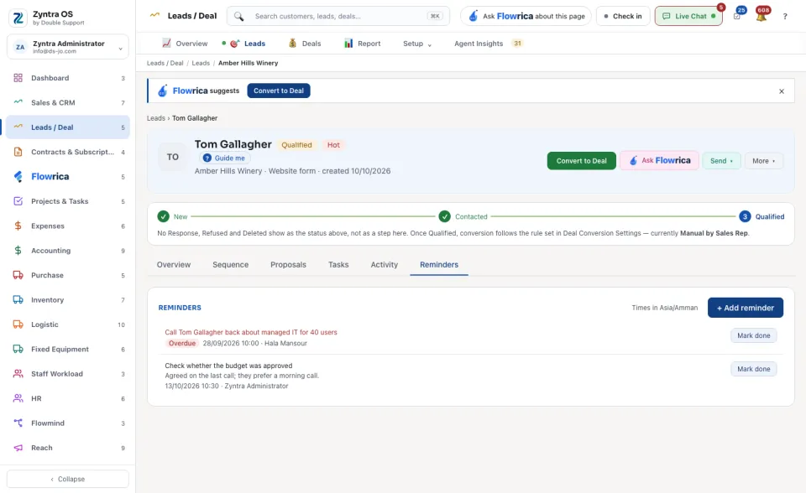
Task: Click the Overdue label on the reminder
Action: pos(182,344)
